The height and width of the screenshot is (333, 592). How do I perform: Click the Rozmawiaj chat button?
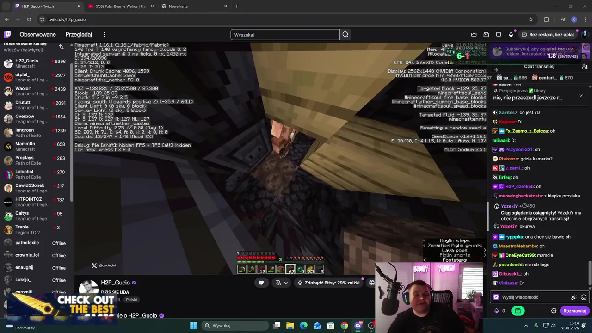[x=574, y=311]
